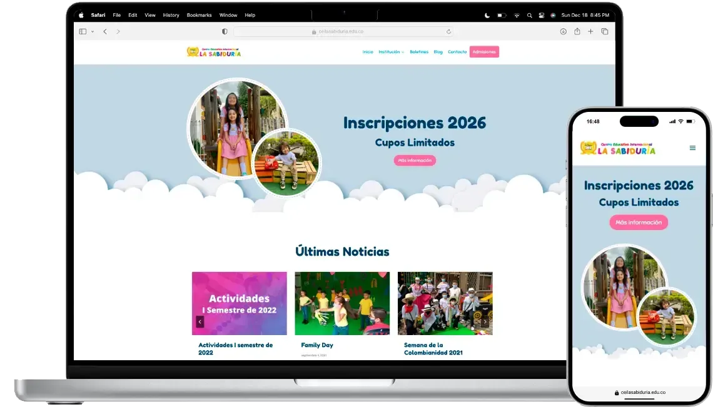
Task: Open Spotlight search icon
Action: tap(529, 15)
